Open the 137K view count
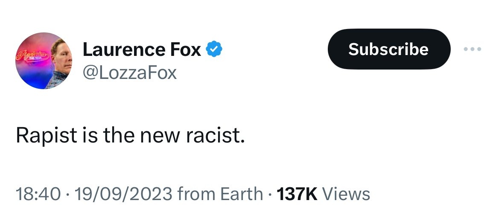484x215 pixels. pos(297,194)
